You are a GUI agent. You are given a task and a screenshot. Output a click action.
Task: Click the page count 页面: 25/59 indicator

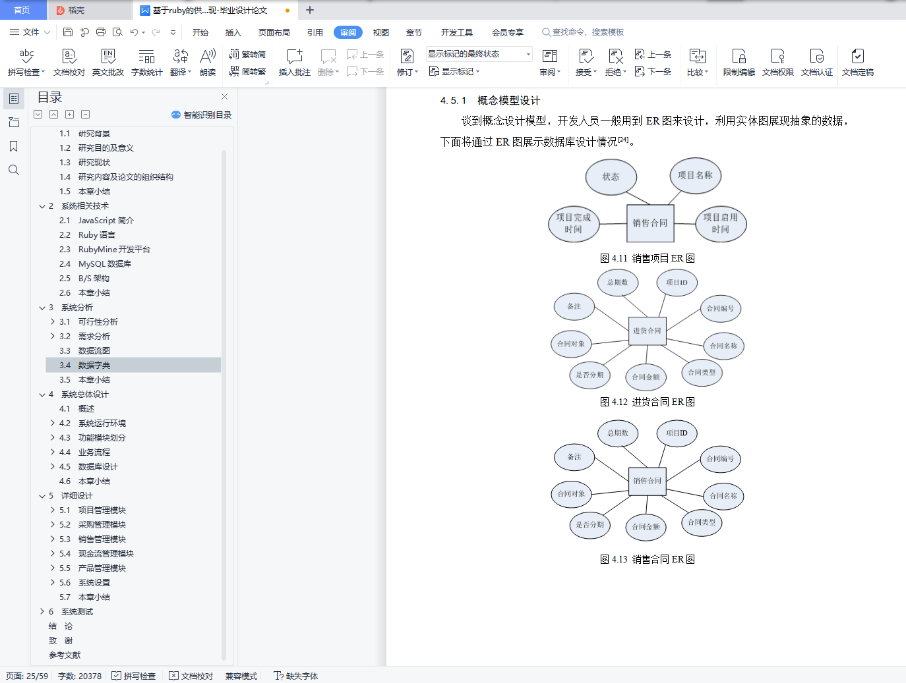point(27,676)
